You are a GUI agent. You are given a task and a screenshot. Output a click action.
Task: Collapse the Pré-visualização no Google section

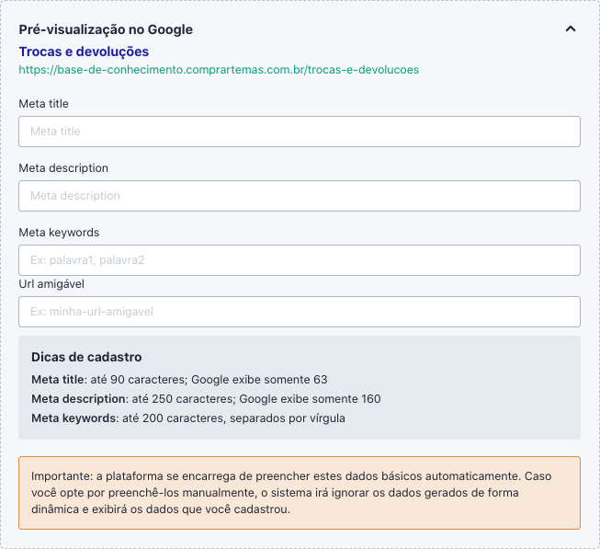571,29
